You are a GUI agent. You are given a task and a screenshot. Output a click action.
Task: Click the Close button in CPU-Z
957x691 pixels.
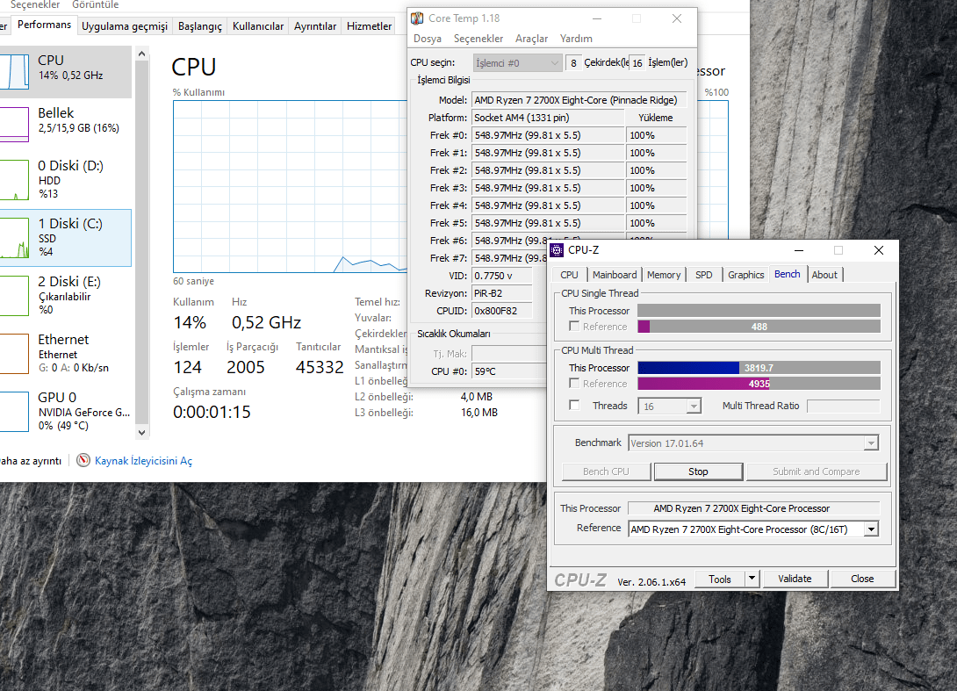click(x=862, y=579)
